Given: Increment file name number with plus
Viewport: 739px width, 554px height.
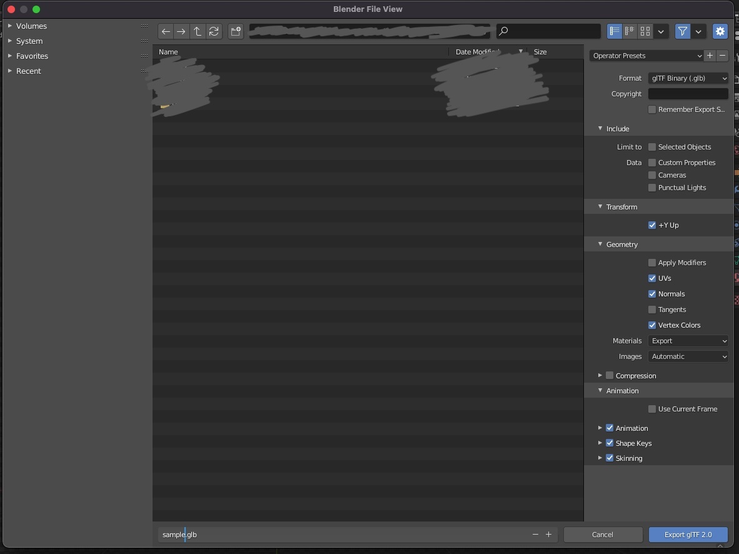Looking at the screenshot, I should click(x=548, y=535).
